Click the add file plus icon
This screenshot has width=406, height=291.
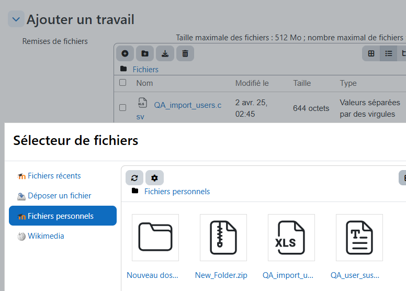coord(125,53)
